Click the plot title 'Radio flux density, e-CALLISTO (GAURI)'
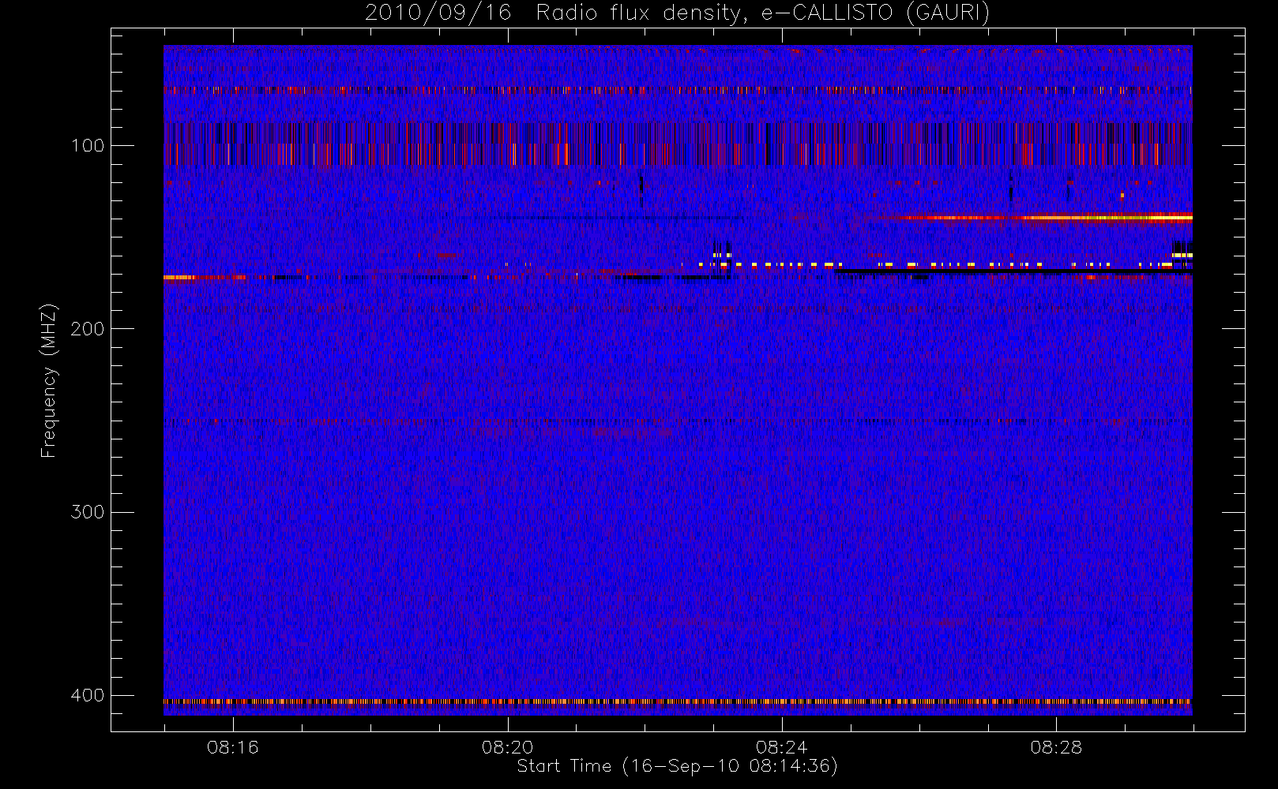Screen dimensions: 1278x789 pos(763,13)
